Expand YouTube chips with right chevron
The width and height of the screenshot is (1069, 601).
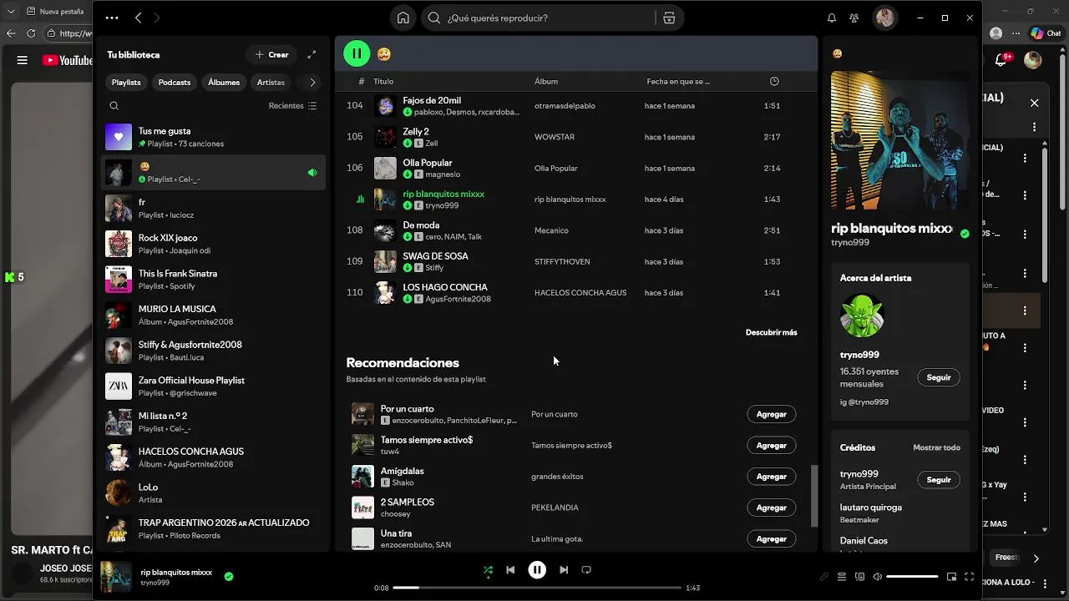point(1036,558)
